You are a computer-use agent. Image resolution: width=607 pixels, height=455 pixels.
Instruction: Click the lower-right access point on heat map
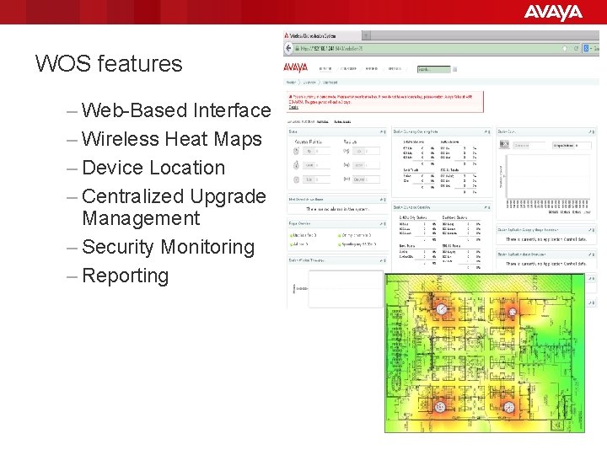pos(508,407)
